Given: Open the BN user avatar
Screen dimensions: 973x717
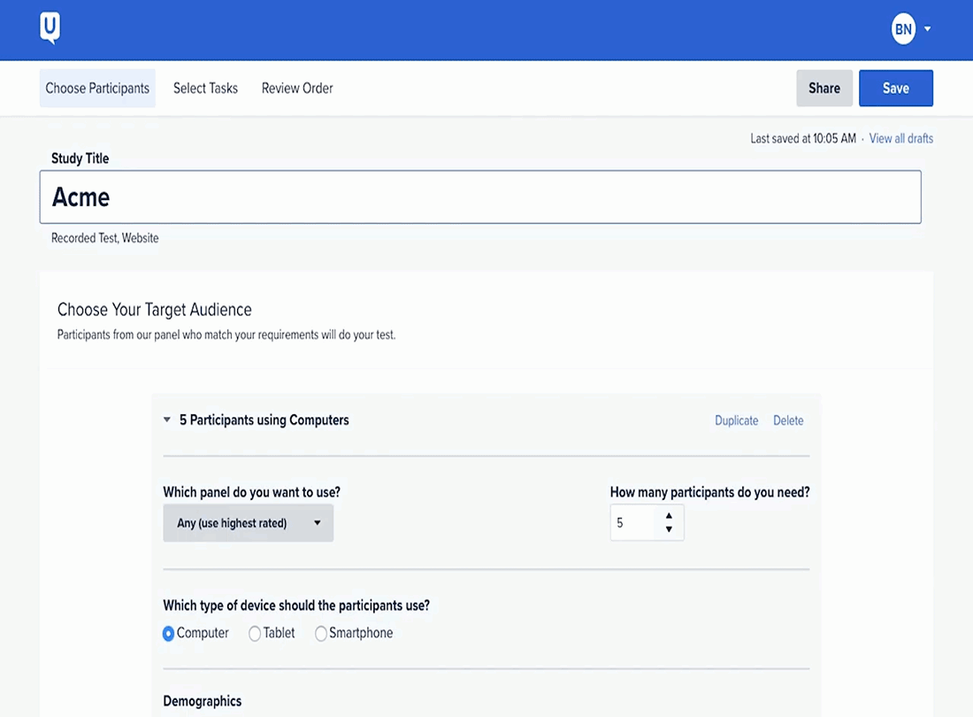Looking at the screenshot, I should pos(903,29).
